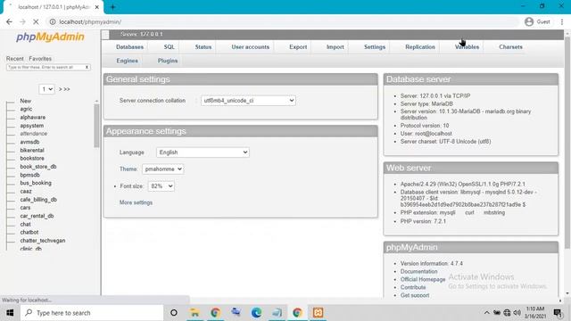Screen dimensions: 571x321
Task: Go to the Import tab
Action: point(335,47)
